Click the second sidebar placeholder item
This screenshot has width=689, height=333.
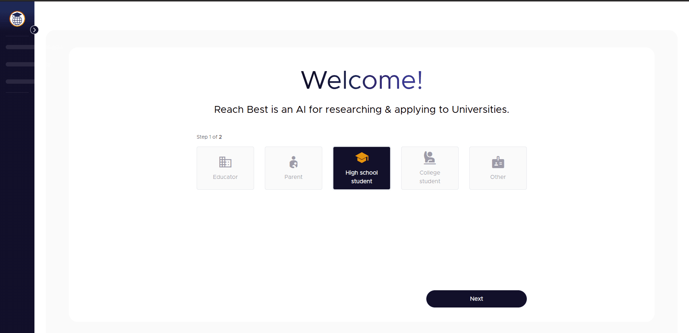click(20, 64)
